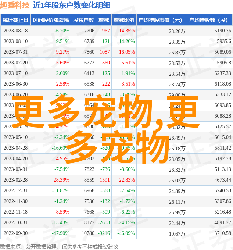Click shareholder count 8177

coord(89,222)
